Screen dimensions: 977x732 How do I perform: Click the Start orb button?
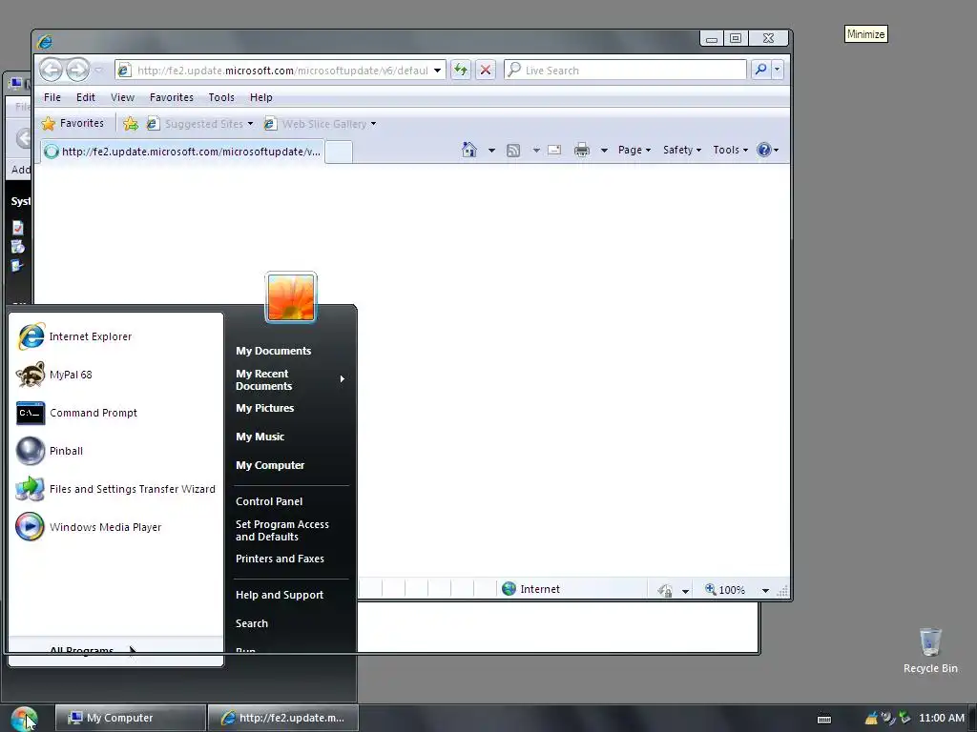tap(24, 719)
